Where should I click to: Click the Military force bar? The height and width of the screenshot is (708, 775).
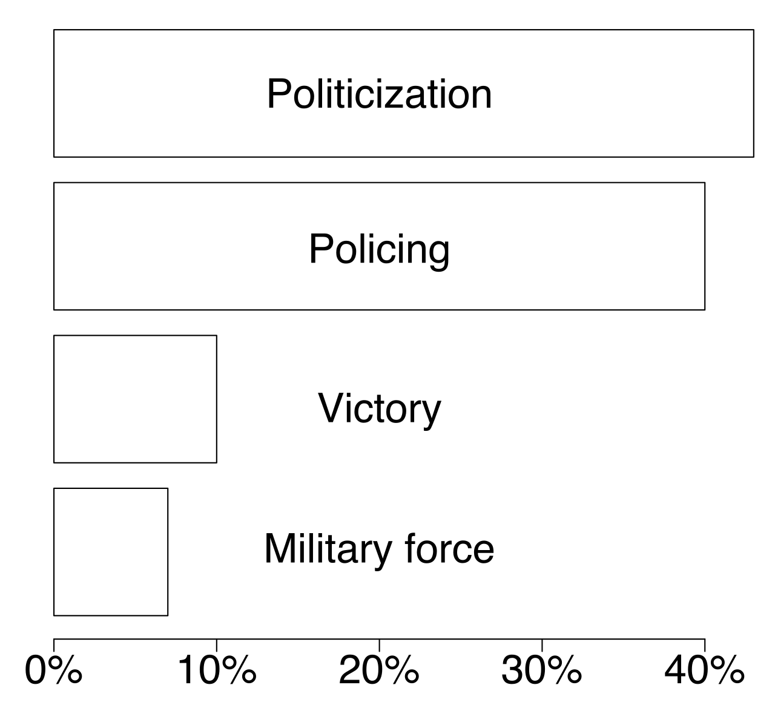pyautogui.click(x=111, y=552)
